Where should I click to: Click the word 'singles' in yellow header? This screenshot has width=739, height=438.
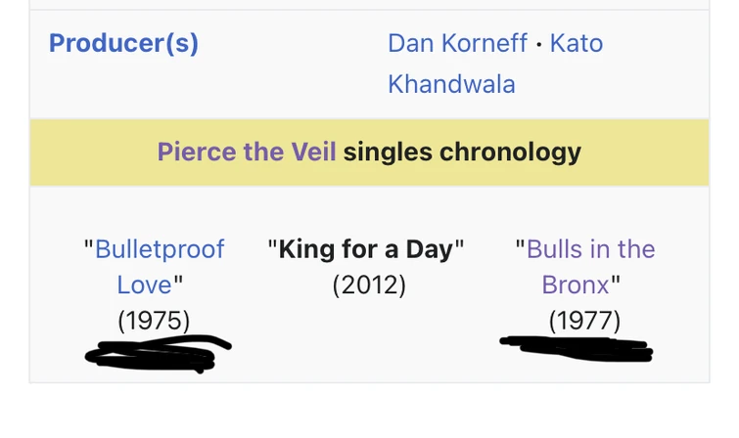[x=388, y=153]
